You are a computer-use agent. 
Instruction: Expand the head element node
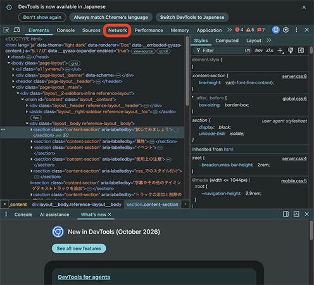[x=9, y=57]
